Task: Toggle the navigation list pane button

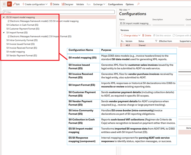Action: click(10, 4)
